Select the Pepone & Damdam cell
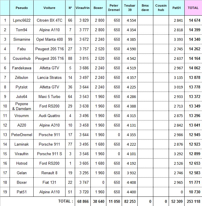 22,106
